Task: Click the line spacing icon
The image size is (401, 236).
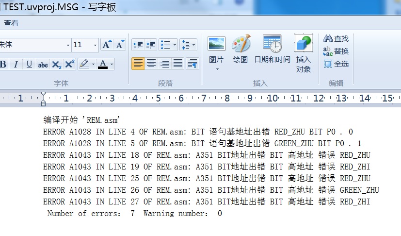Action: [x=186, y=45]
